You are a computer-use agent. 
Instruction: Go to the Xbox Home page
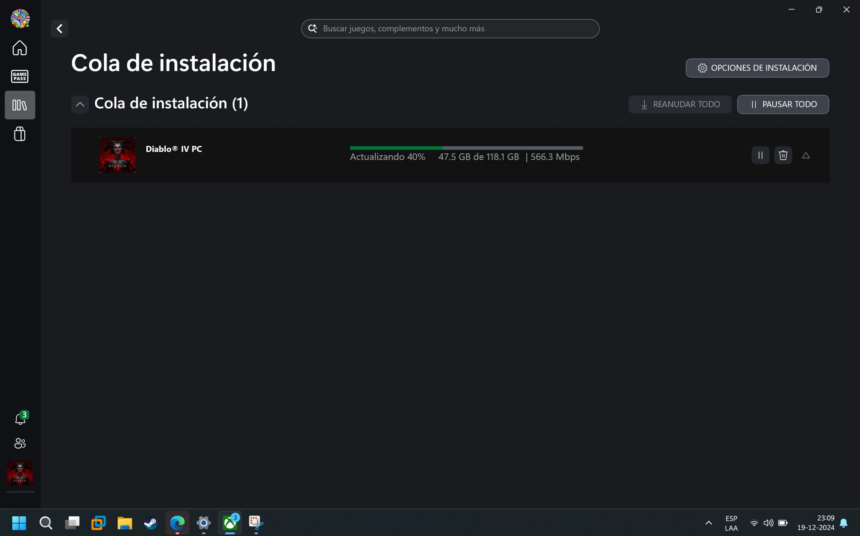(20, 48)
